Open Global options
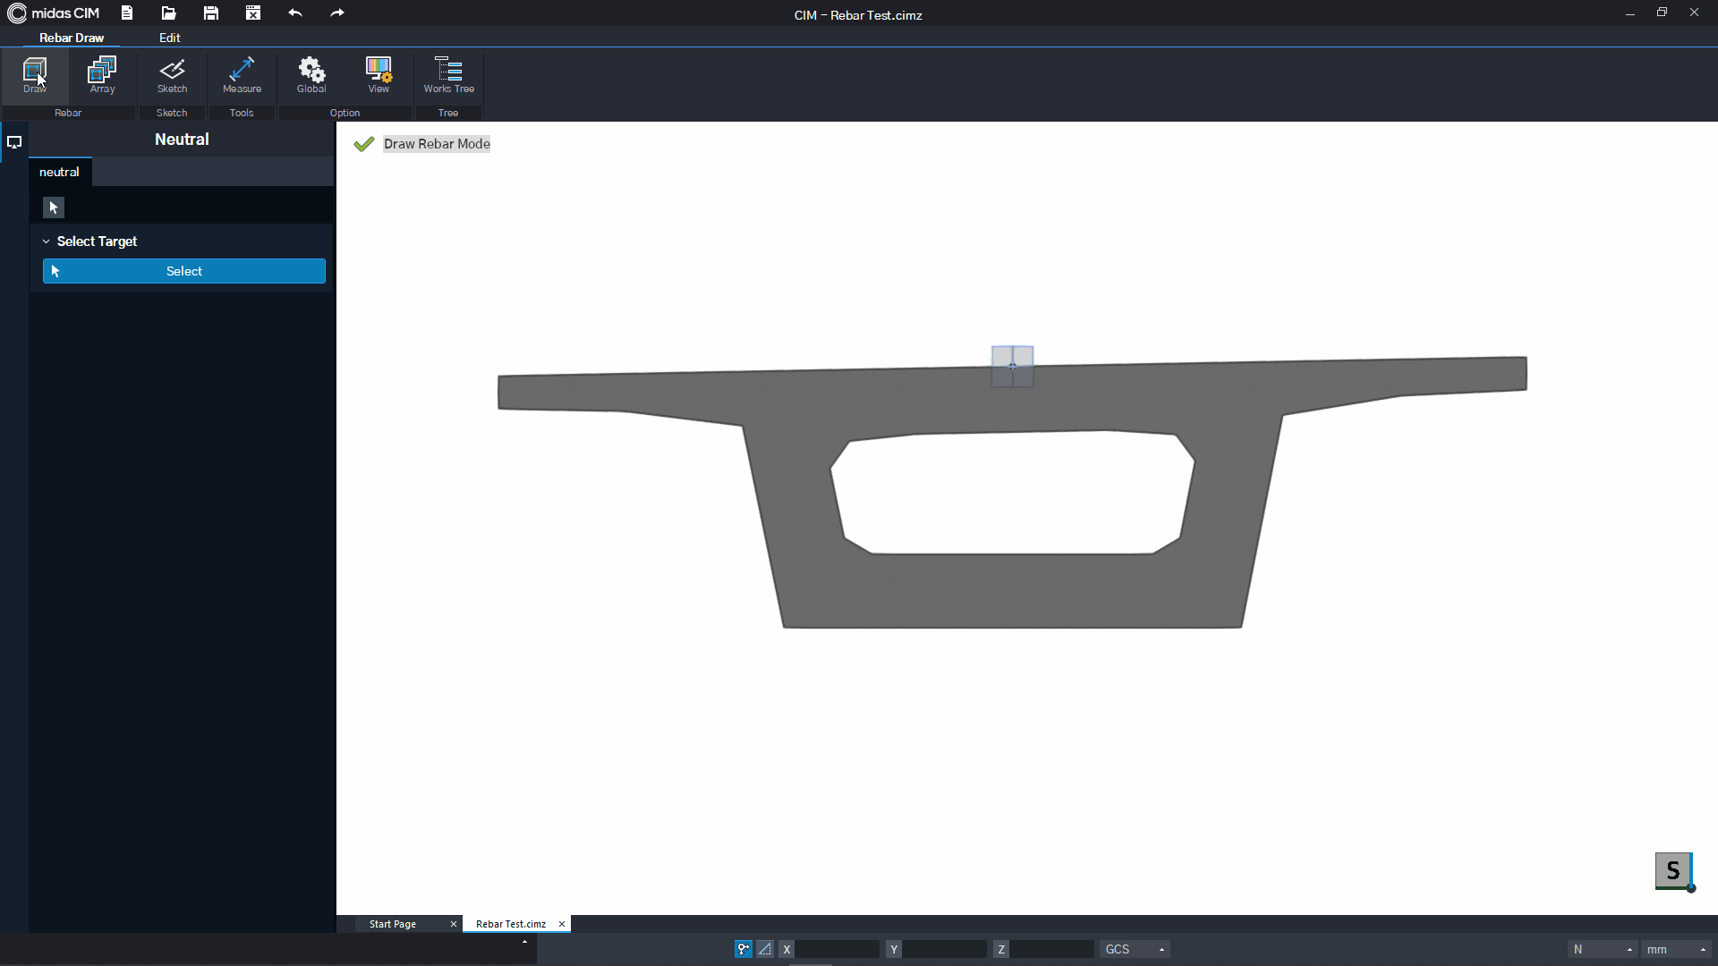This screenshot has width=1718, height=966. [311, 75]
